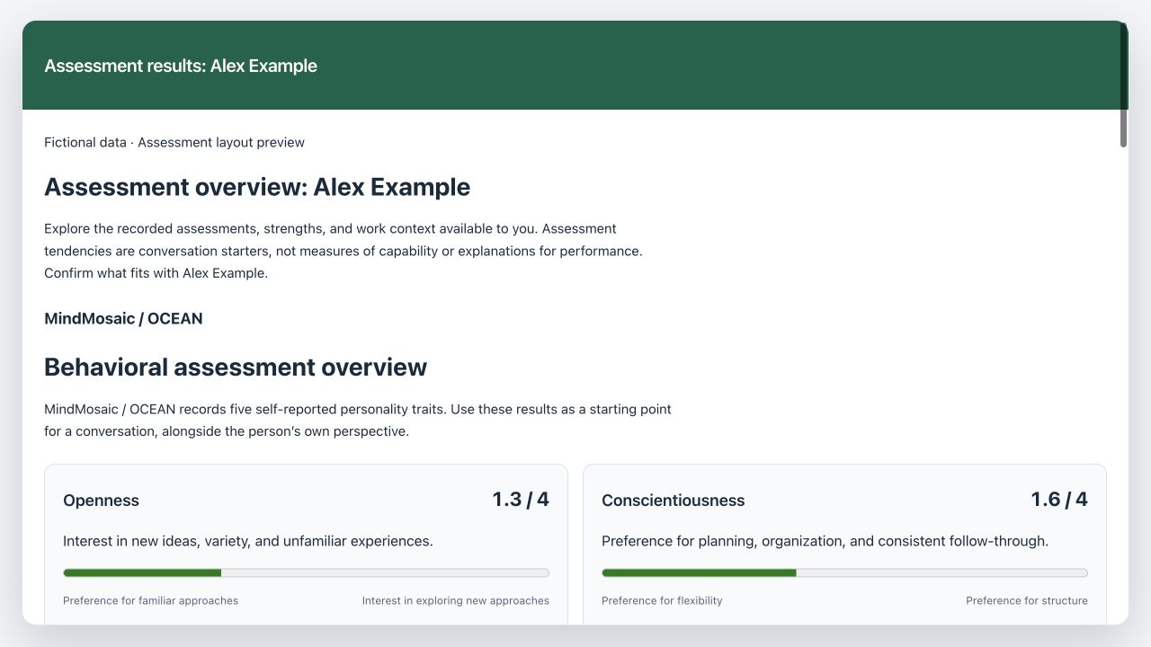Select the "Behavioral assessment overview" heading
Viewport: 1151px width, 647px height.
236,367
